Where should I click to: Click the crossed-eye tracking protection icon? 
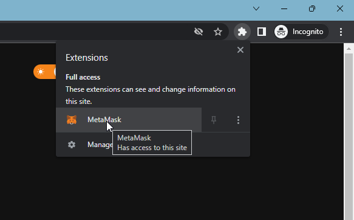[199, 32]
